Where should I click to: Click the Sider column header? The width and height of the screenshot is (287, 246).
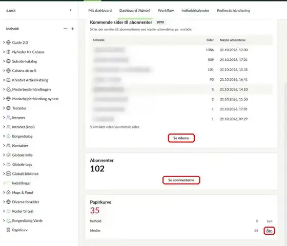[210, 40]
